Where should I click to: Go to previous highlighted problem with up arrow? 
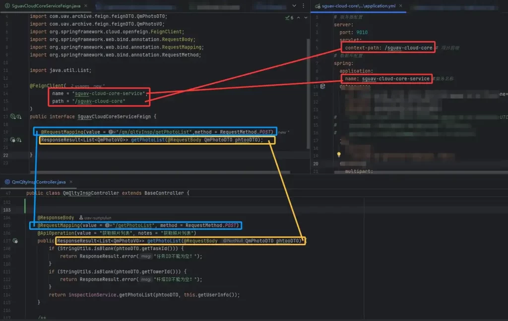click(299, 17)
